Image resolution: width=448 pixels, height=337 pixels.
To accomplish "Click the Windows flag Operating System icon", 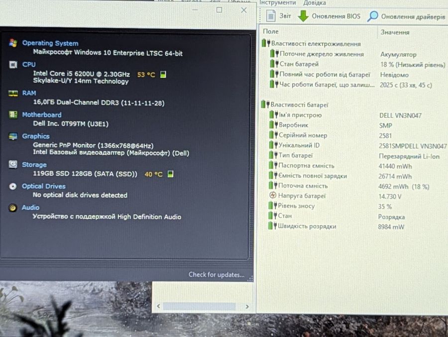I will pyautogui.click(x=13, y=43).
